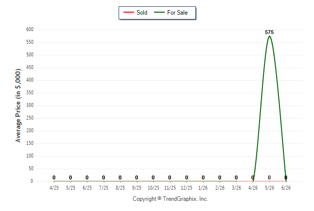Click the 0 data point at 3/26
This screenshot has width=314, height=211.
[x=236, y=177]
